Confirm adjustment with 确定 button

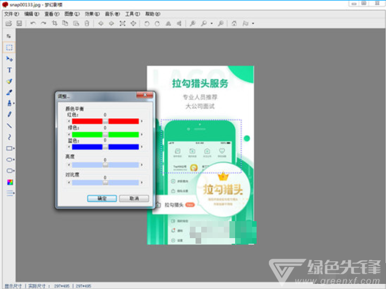(102, 199)
